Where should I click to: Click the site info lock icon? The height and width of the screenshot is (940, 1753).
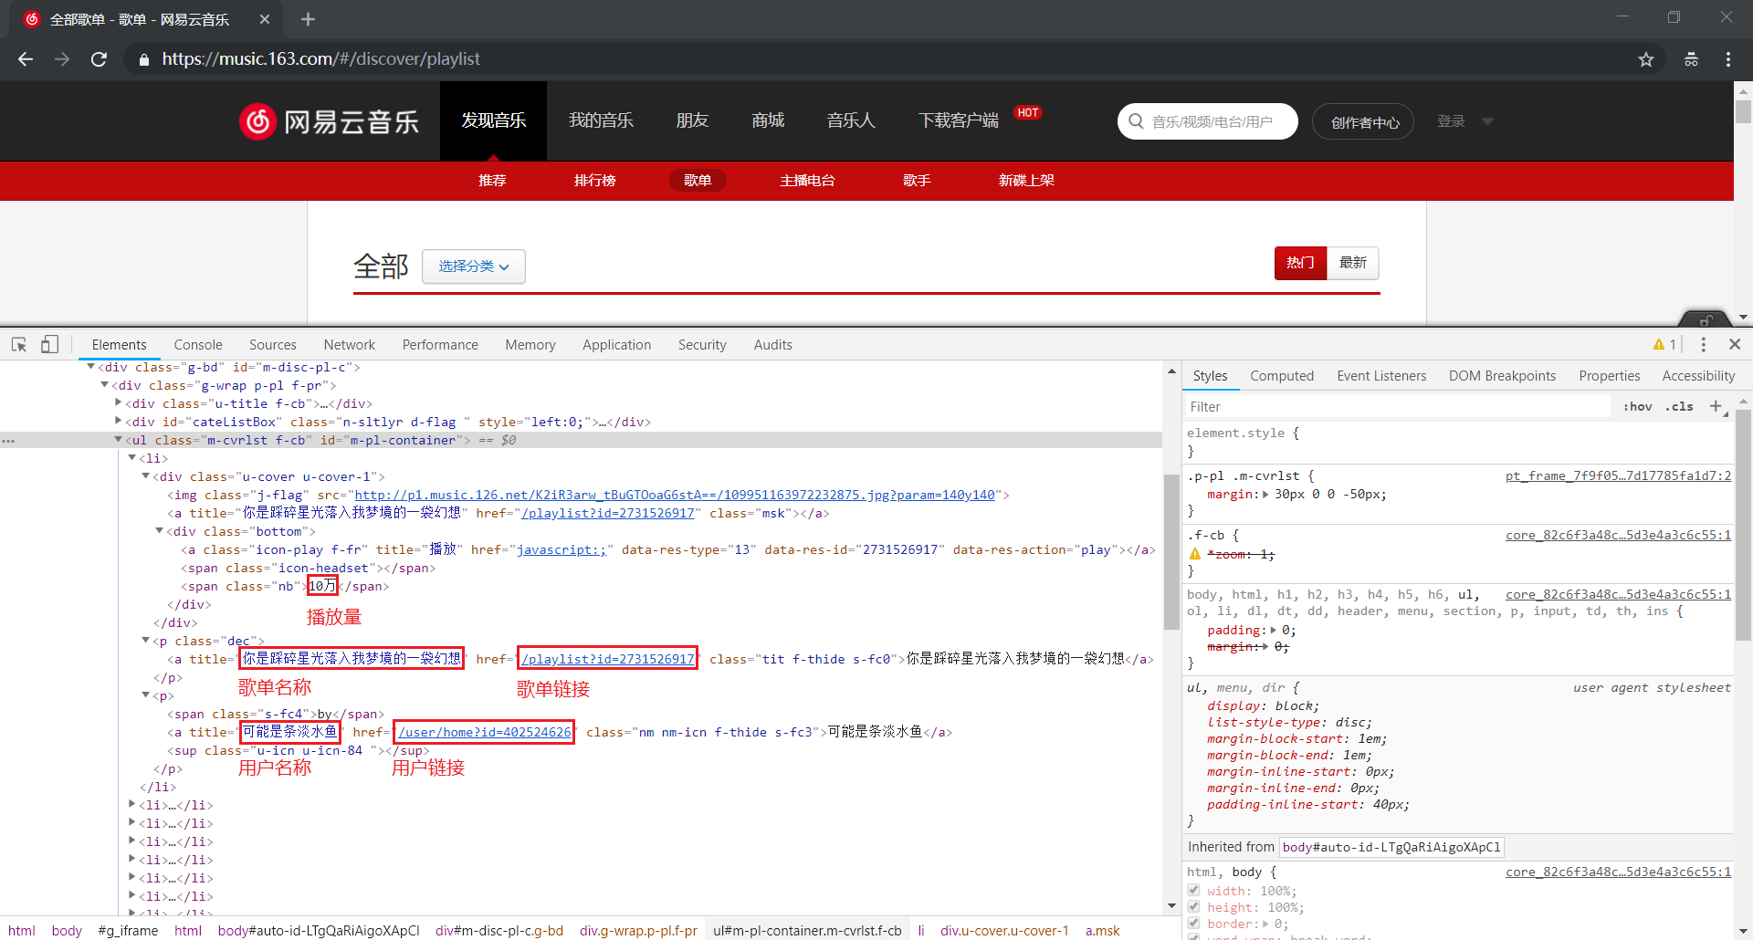point(143,59)
